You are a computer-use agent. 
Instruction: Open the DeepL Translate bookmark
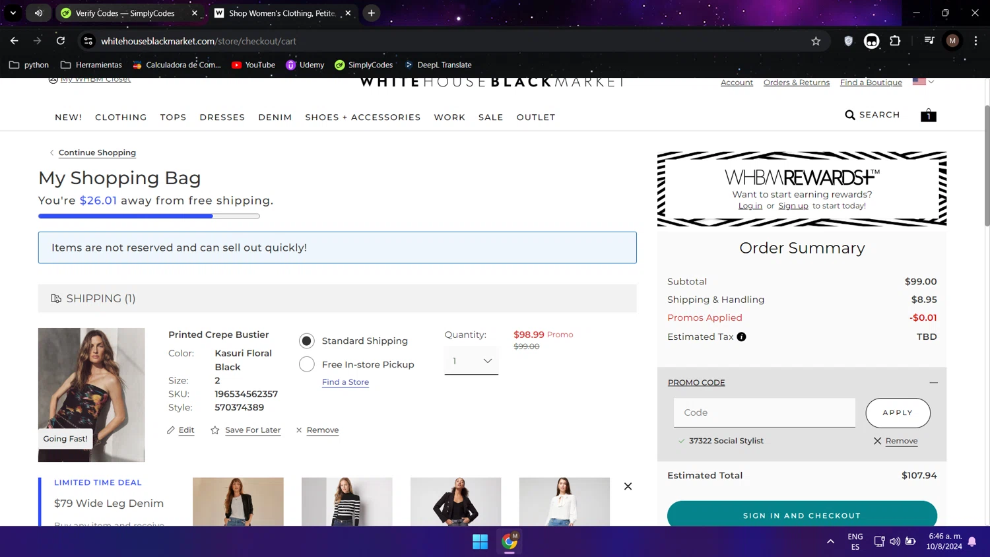pyautogui.click(x=438, y=65)
